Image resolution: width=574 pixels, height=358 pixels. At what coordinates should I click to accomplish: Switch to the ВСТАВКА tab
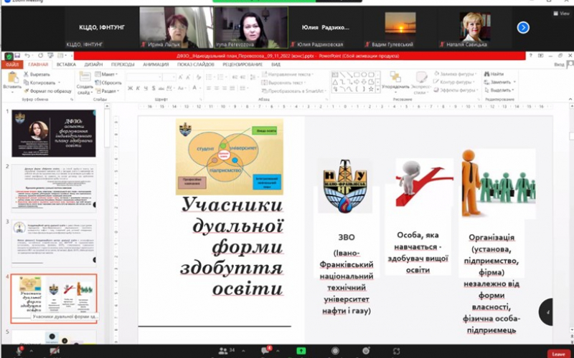[x=66, y=64]
